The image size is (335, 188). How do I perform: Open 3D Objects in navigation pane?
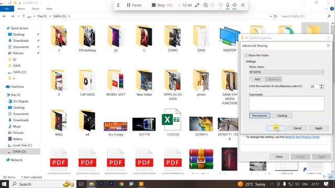tap(20, 101)
